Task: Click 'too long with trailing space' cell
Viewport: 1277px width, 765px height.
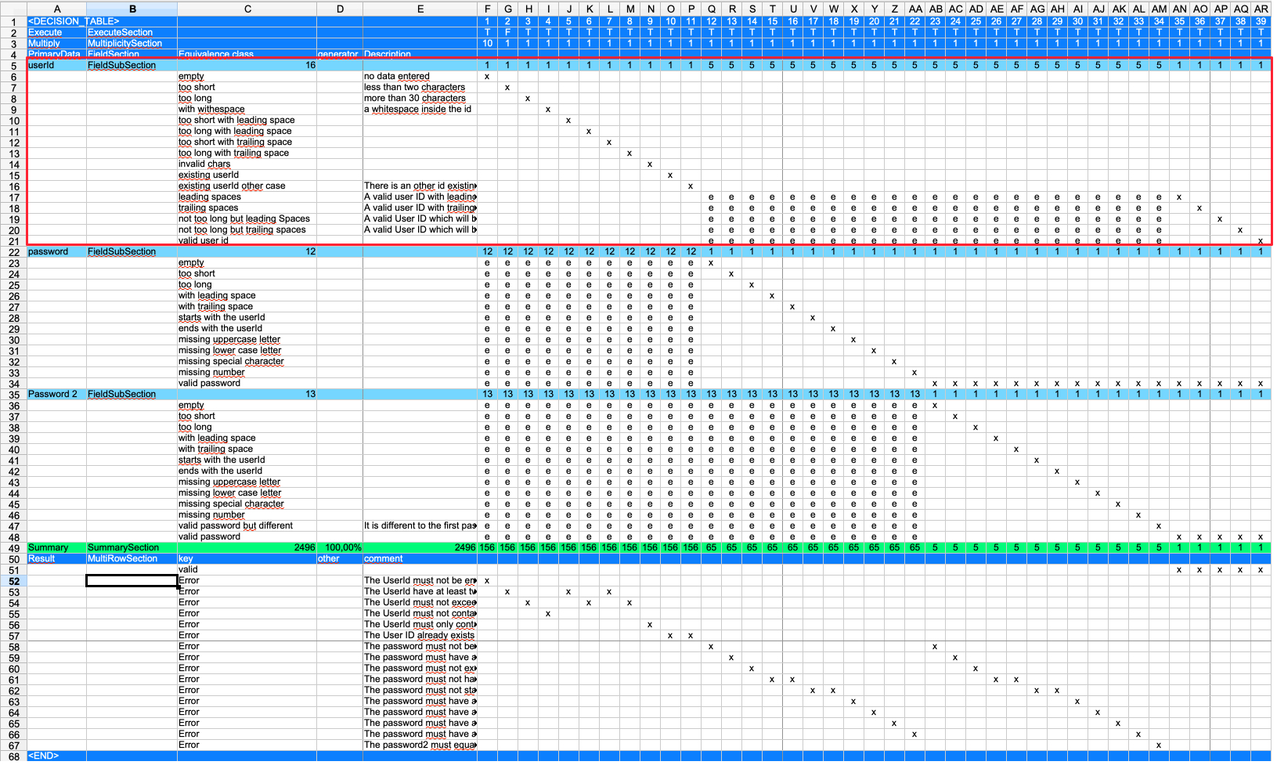Action: click(247, 153)
